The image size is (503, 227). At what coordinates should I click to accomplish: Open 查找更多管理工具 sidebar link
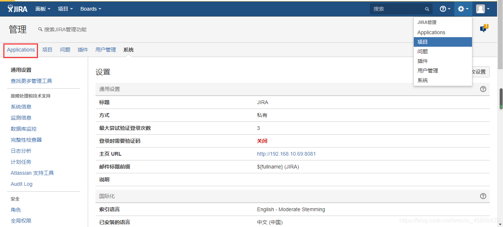pyautogui.click(x=31, y=81)
